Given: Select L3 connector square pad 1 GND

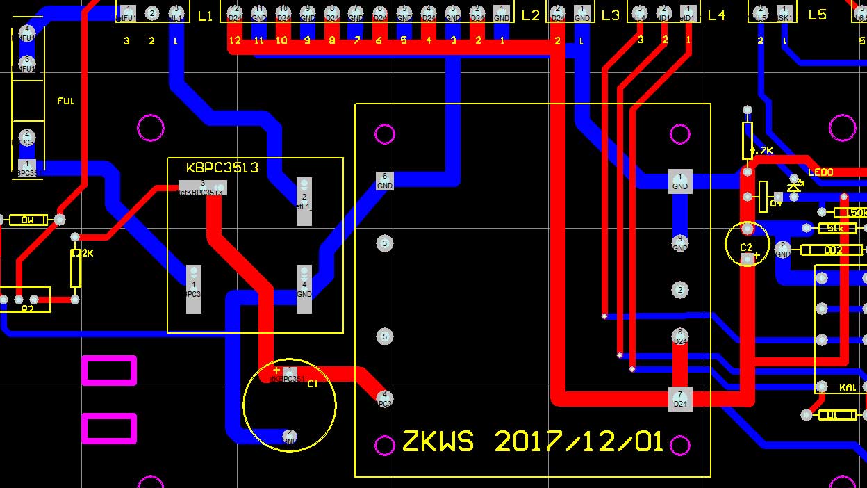Looking at the screenshot, I should point(582,13).
